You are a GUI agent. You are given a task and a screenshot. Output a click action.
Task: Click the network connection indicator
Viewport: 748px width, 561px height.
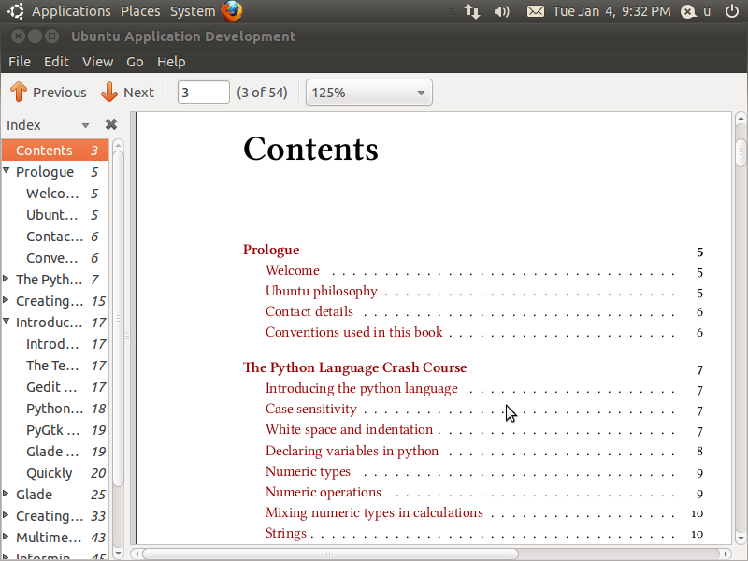[x=472, y=11]
